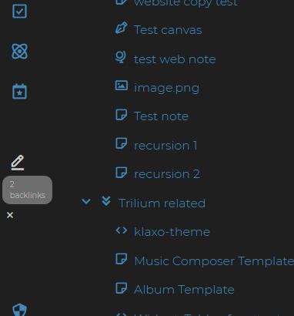The height and width of the screenshot is (316, 294).
Task: Click the code icon beside klaxo-theme
Action: [122, 230]
